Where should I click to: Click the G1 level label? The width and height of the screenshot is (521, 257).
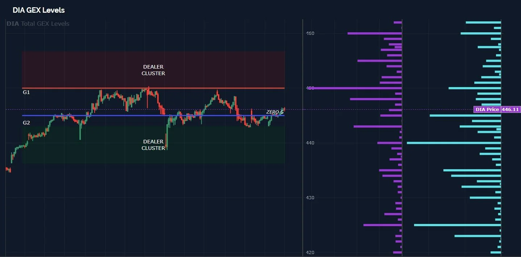click(26, 93)
